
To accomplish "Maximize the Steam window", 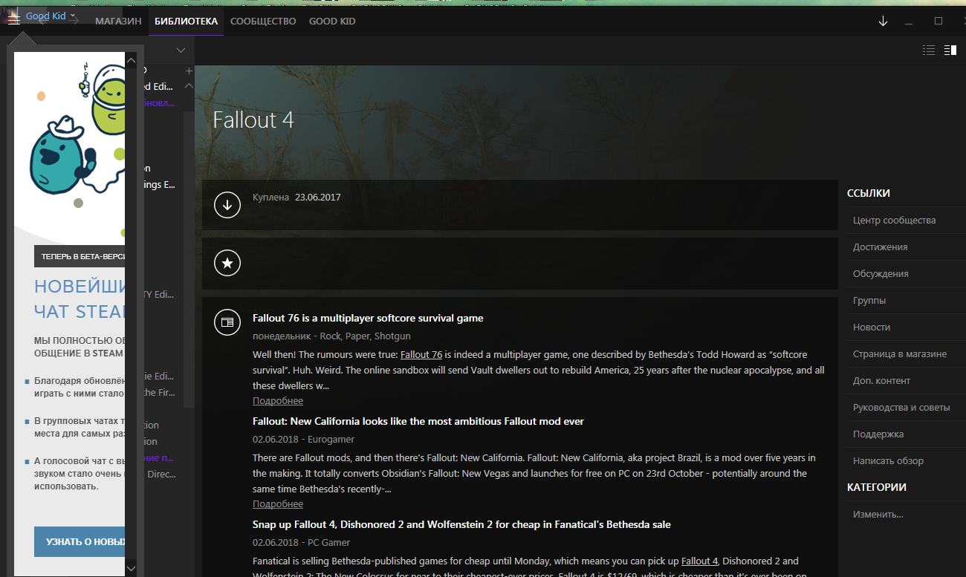I will [939, 22].
